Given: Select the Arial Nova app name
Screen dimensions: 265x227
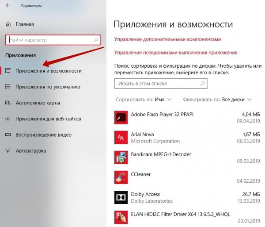Looking at the screenshot, I should pyautogui.click(x=142, y=135).
